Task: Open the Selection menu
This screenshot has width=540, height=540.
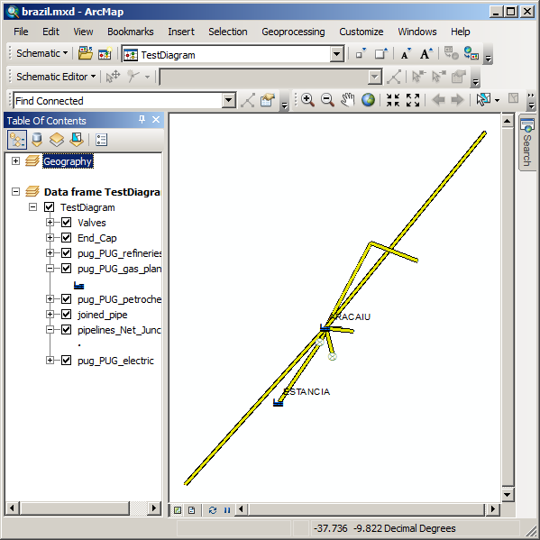Action: pos(228,32)
